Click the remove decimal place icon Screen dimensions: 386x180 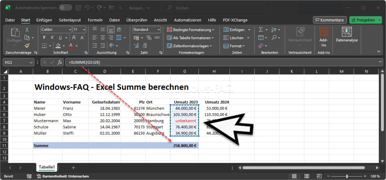(144, 46)
